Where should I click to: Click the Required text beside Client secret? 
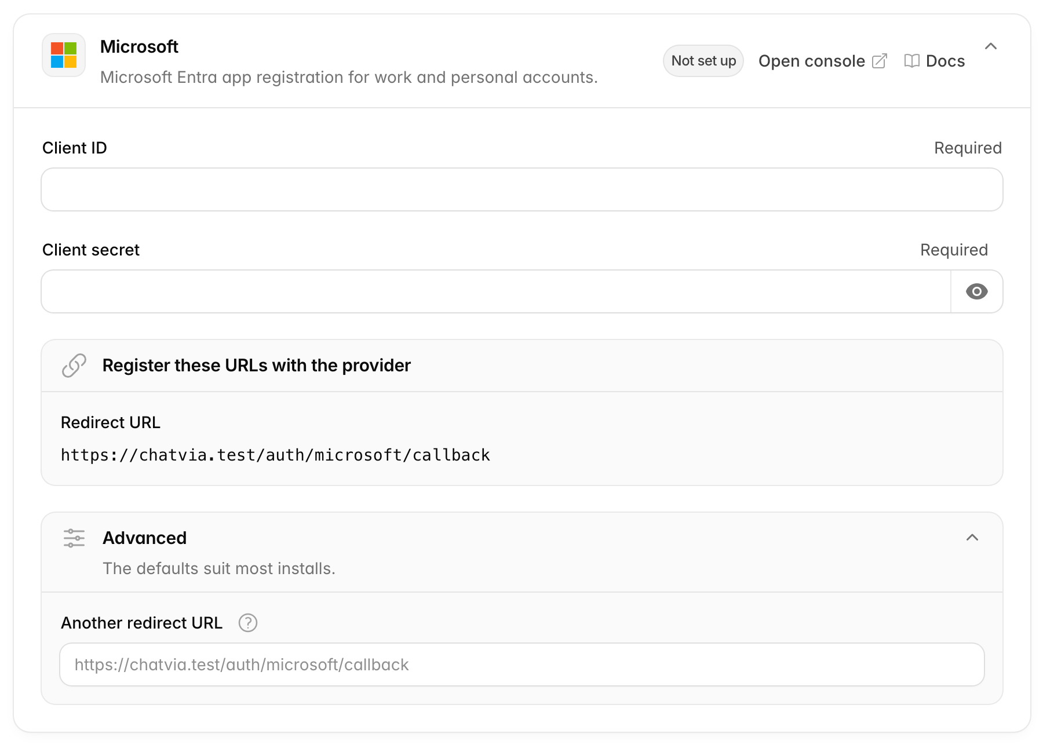tap(954, 250)
